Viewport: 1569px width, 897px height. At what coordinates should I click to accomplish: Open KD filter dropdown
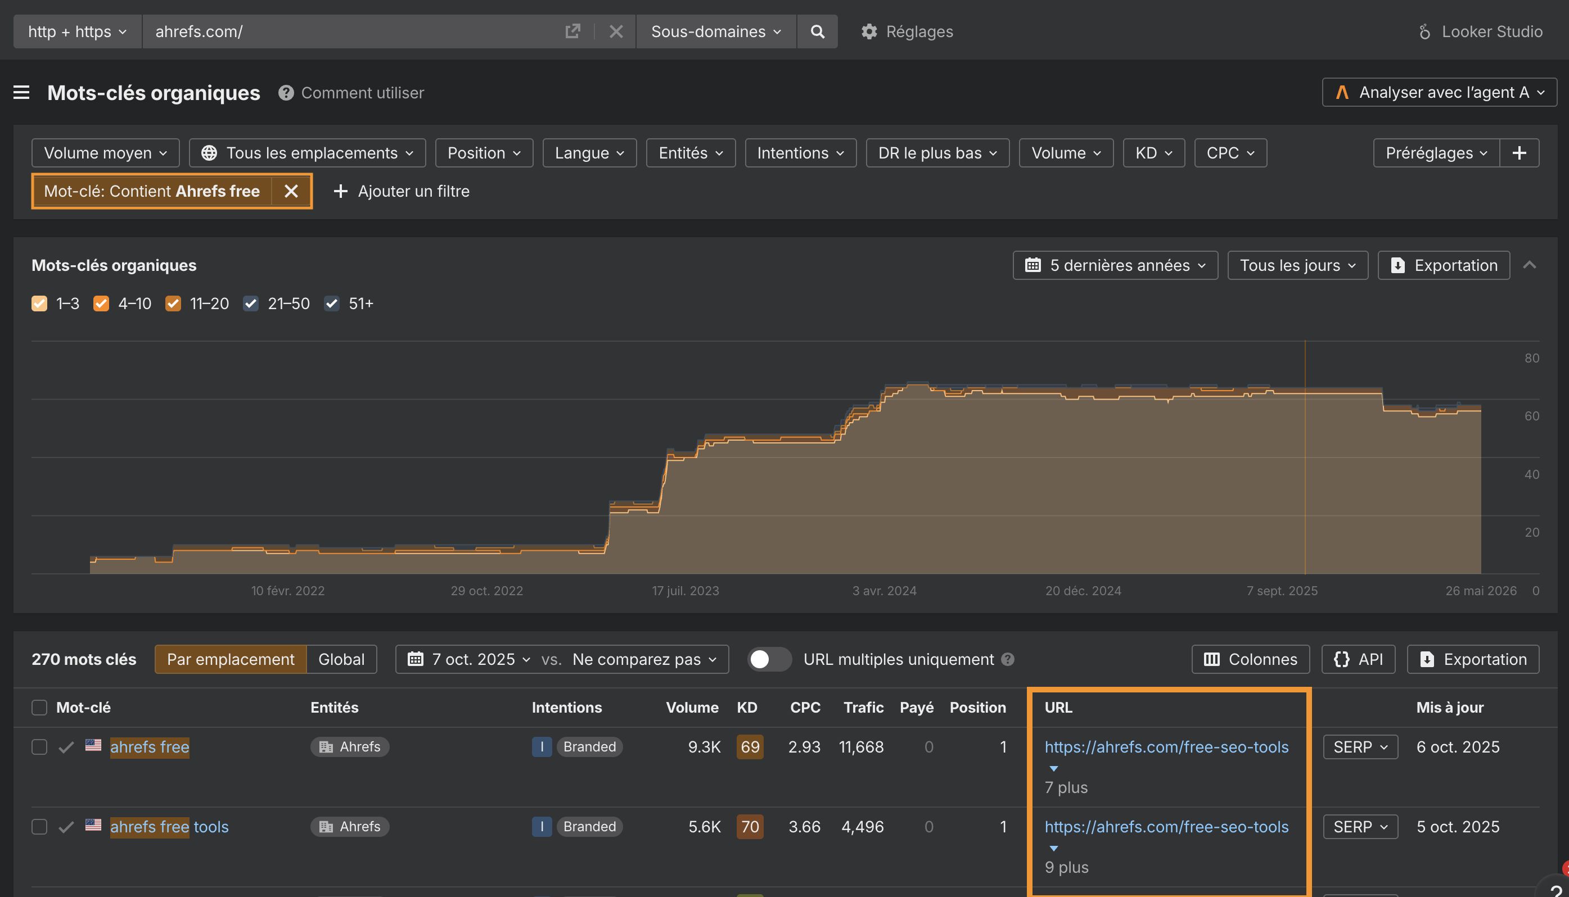click(1153, 153)
